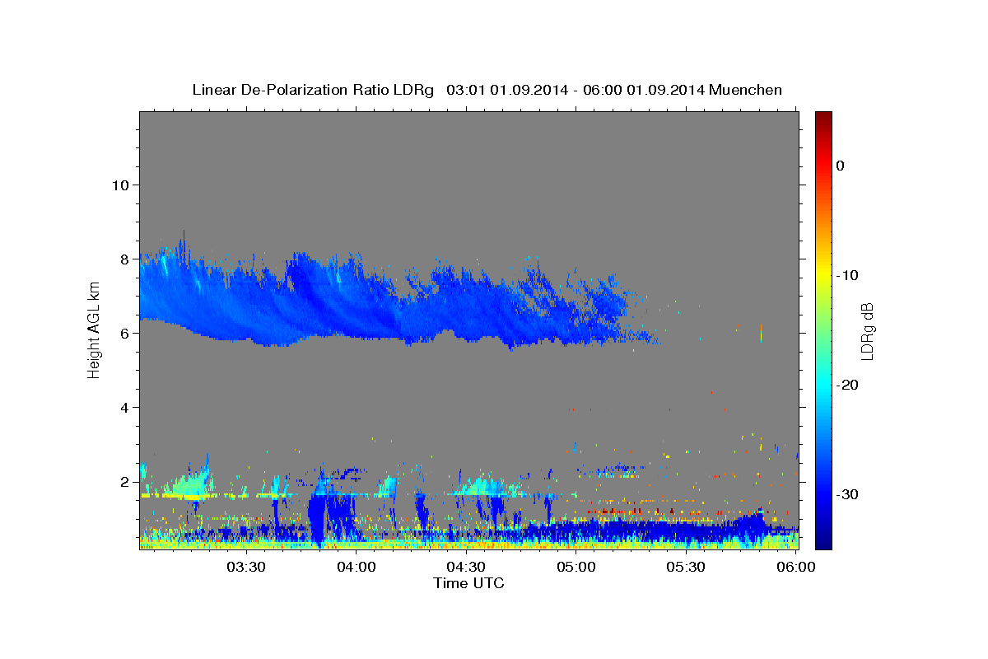
Task: Click the height tick label 10
Action: [x=120, y=185]
